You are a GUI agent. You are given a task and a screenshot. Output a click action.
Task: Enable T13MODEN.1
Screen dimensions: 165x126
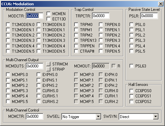pyautogui.click(x=39, y=30)
